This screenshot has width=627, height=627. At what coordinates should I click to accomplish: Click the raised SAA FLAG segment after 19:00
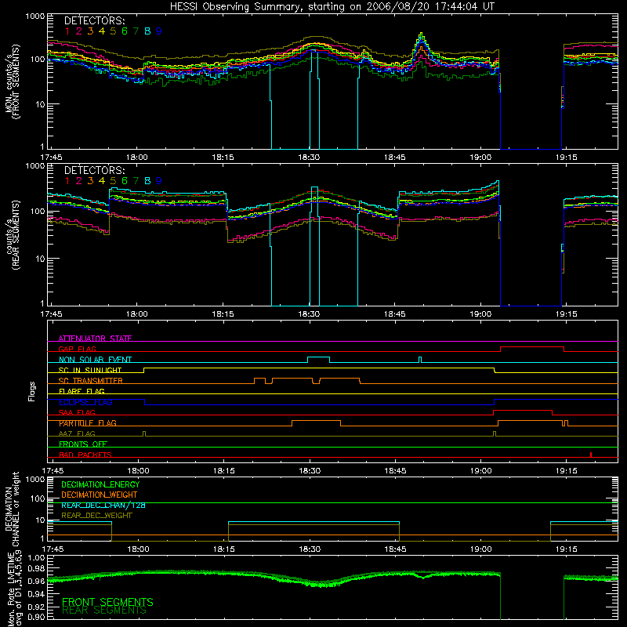click(523, 411)
